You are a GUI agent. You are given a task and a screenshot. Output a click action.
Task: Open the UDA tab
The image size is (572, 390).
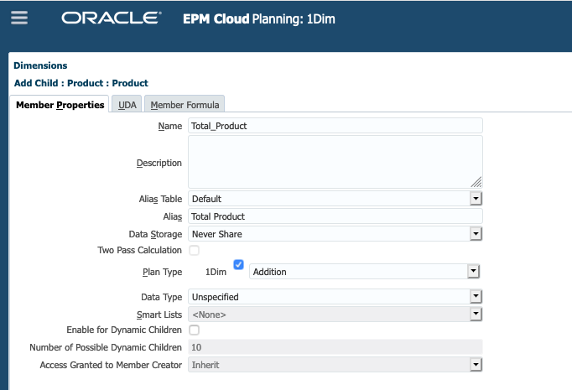[x=127, y=105]
